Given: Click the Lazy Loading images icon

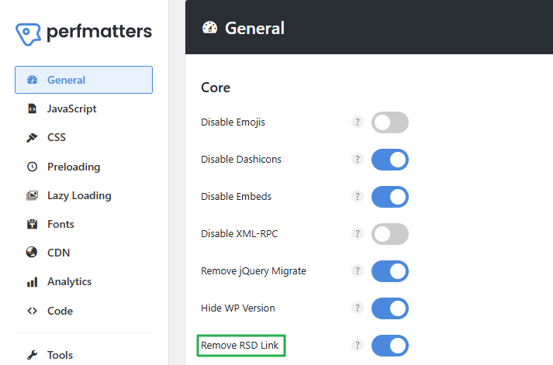Looking at the screenshot, I should 32,195.
